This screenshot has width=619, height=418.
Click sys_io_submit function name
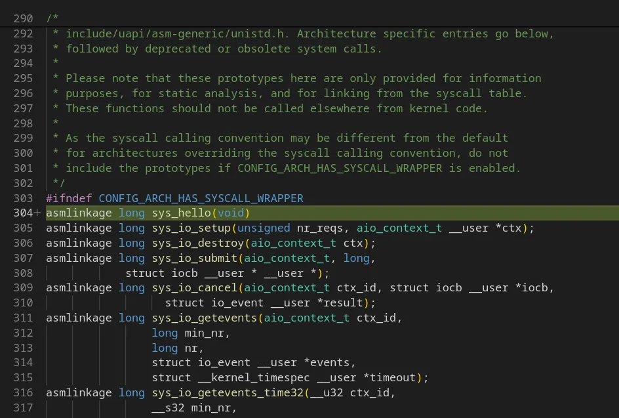195,258
